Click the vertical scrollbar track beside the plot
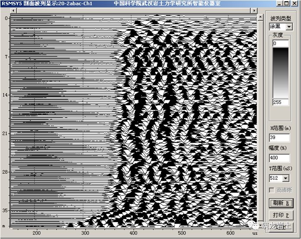Viewport: 301px width, 239px height. click(x=260, y=121)
